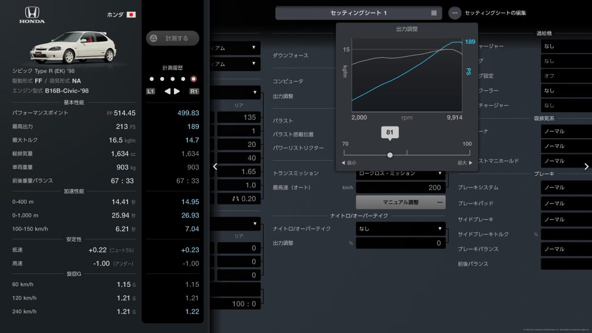Click the 低速 stability value +0.22
This screenshot has height=333, width=592.
[x=97, y=250]
